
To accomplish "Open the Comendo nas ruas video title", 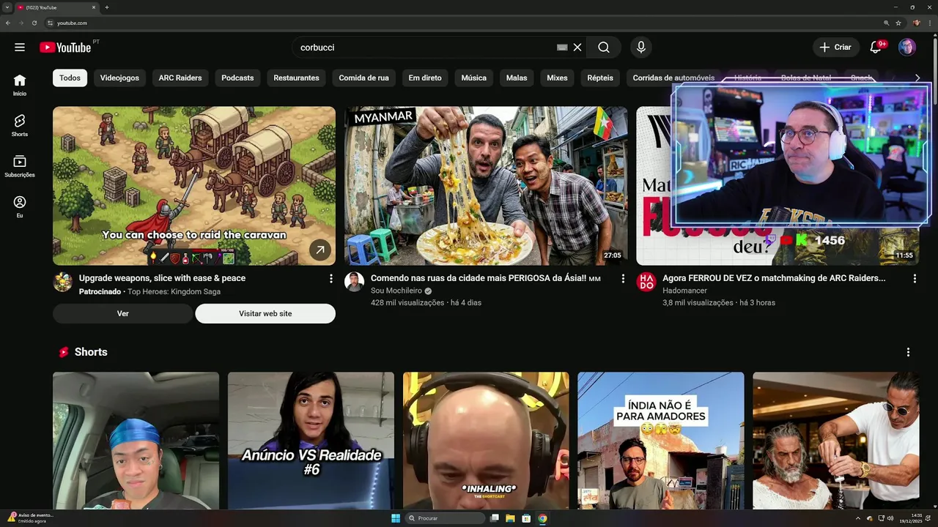I will (486, 278).
